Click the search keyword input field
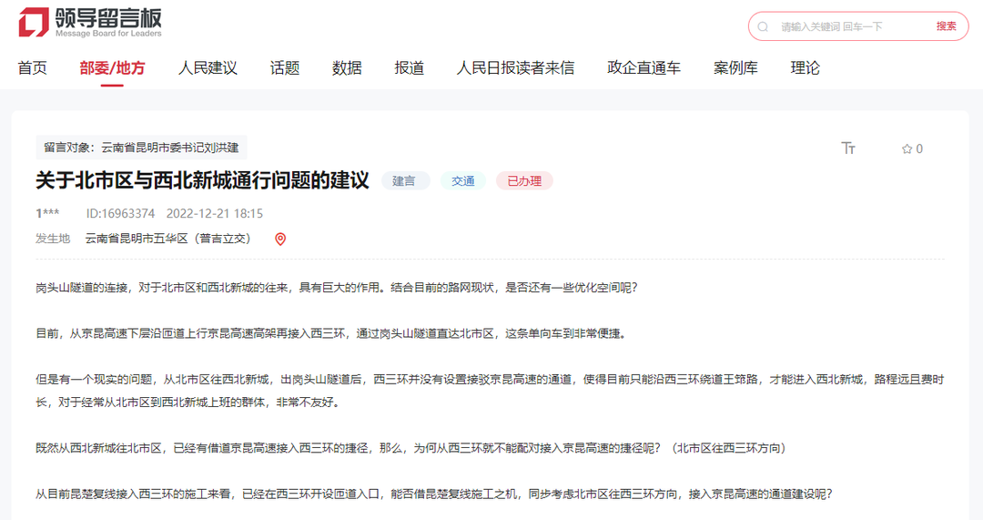Screen dimensions: 983x520 853,26
